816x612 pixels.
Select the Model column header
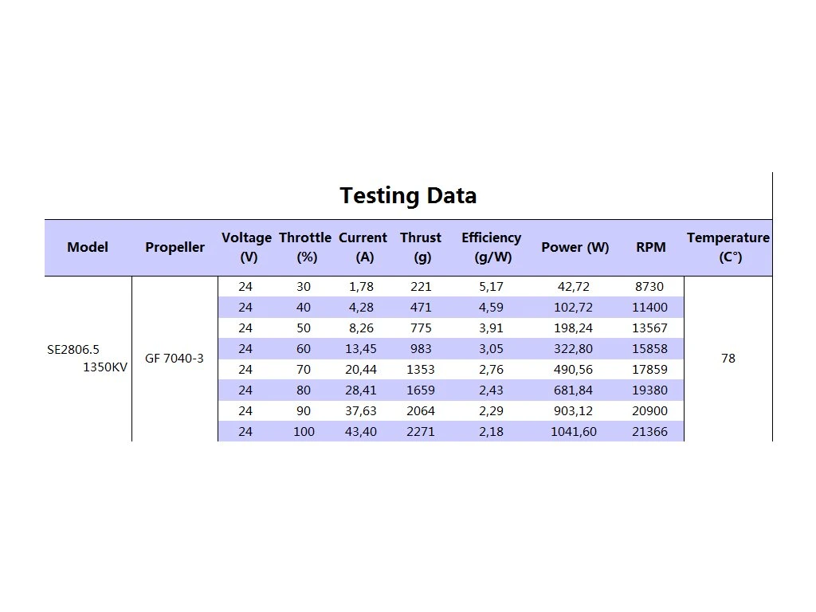tap(88, 247)
